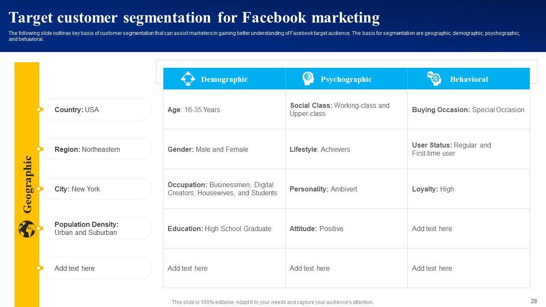Click the slide title text
This screenshot has width=546, height=307.
[x=194, y=18]
